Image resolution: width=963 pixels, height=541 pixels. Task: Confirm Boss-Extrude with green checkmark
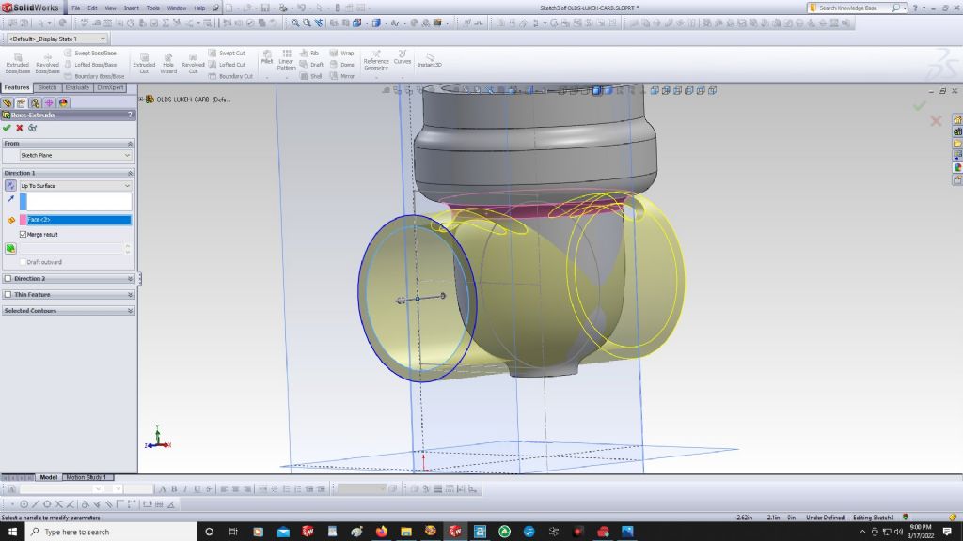click(8, 128)
